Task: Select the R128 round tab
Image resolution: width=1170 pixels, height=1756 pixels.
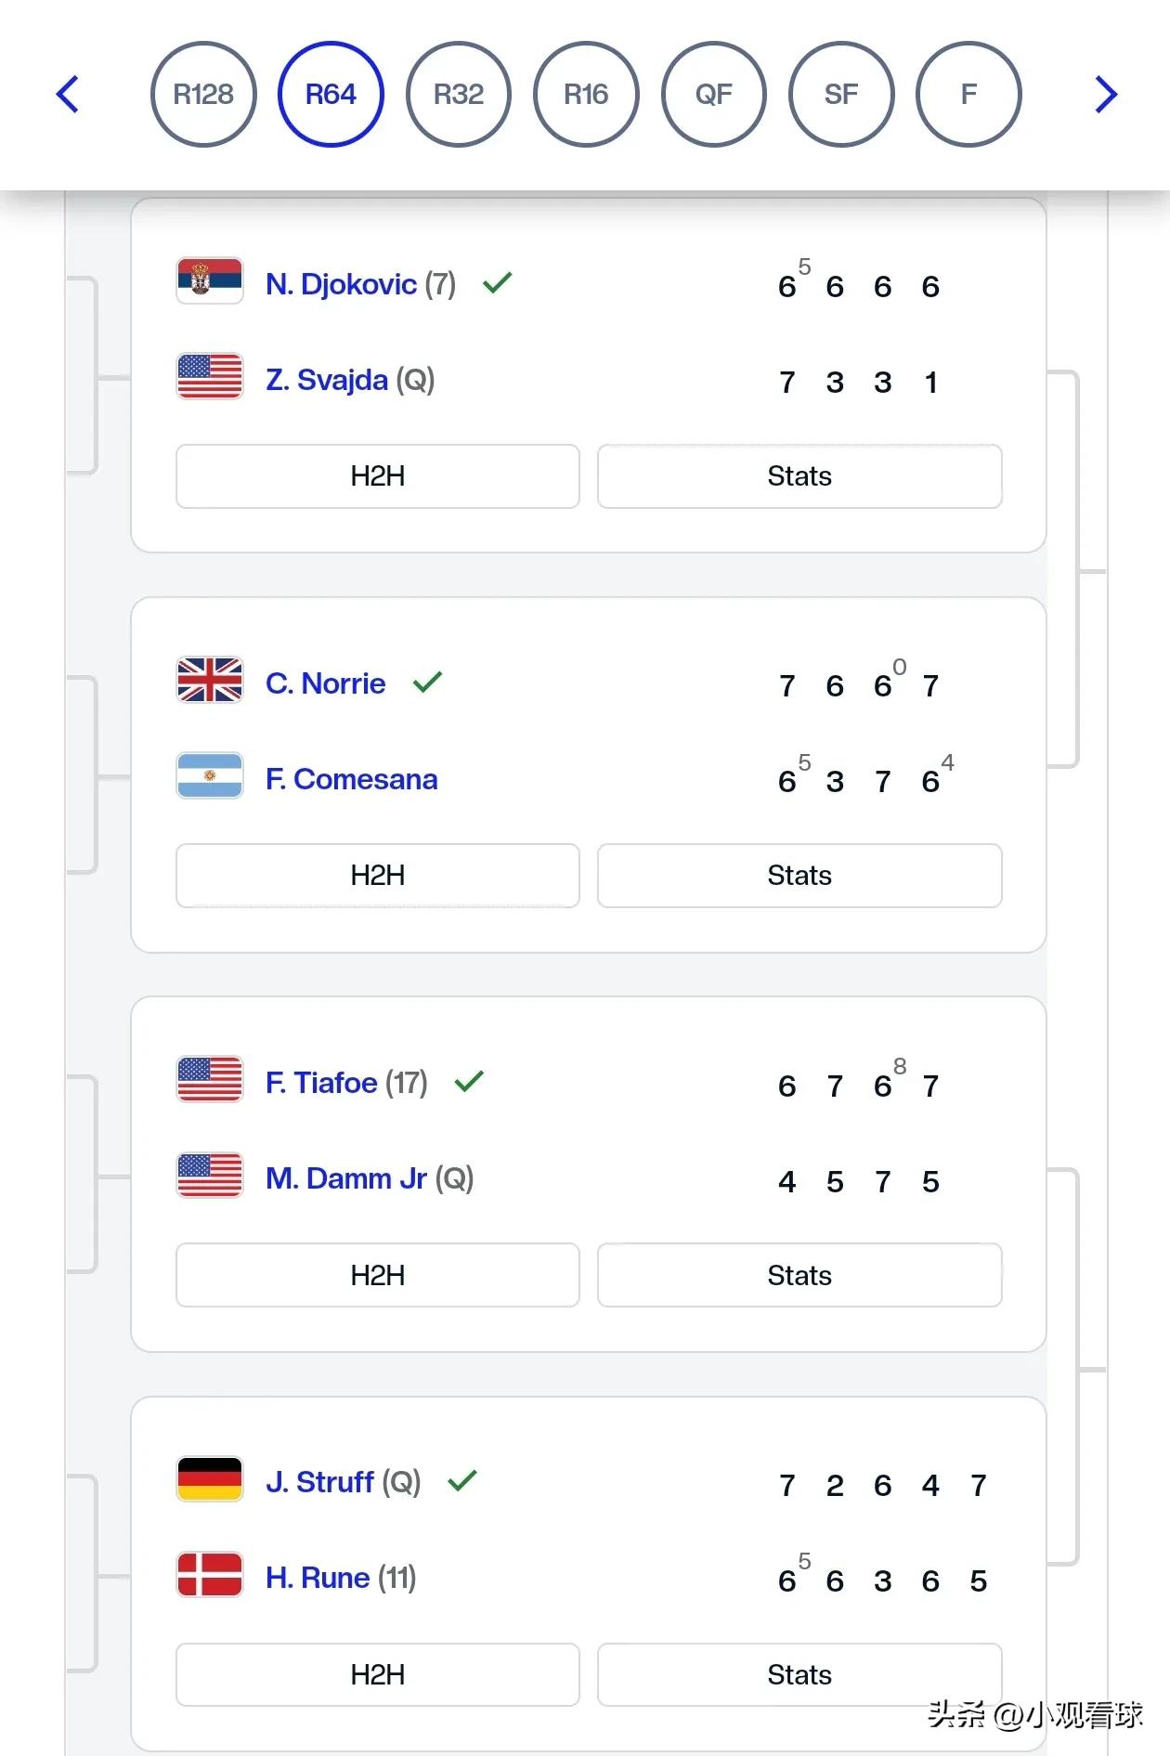Action: coord(203,94)
